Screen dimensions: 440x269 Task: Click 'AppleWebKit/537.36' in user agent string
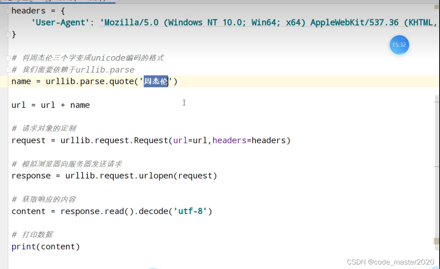click(x=354, y=22)
